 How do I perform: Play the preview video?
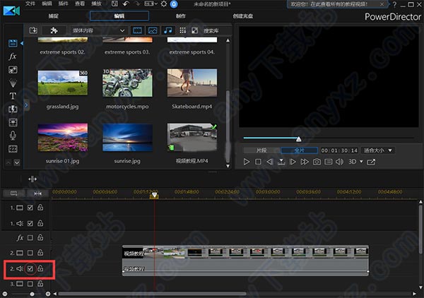(x=247, y=162)
